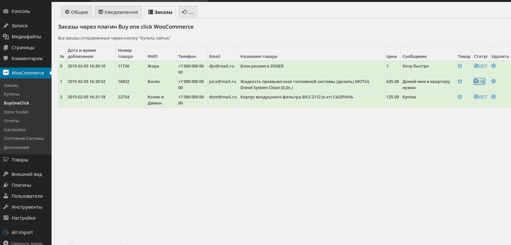Open the Пользователи menu label
The height and width of the screenshot is (245, 511).
click(27, 196)
